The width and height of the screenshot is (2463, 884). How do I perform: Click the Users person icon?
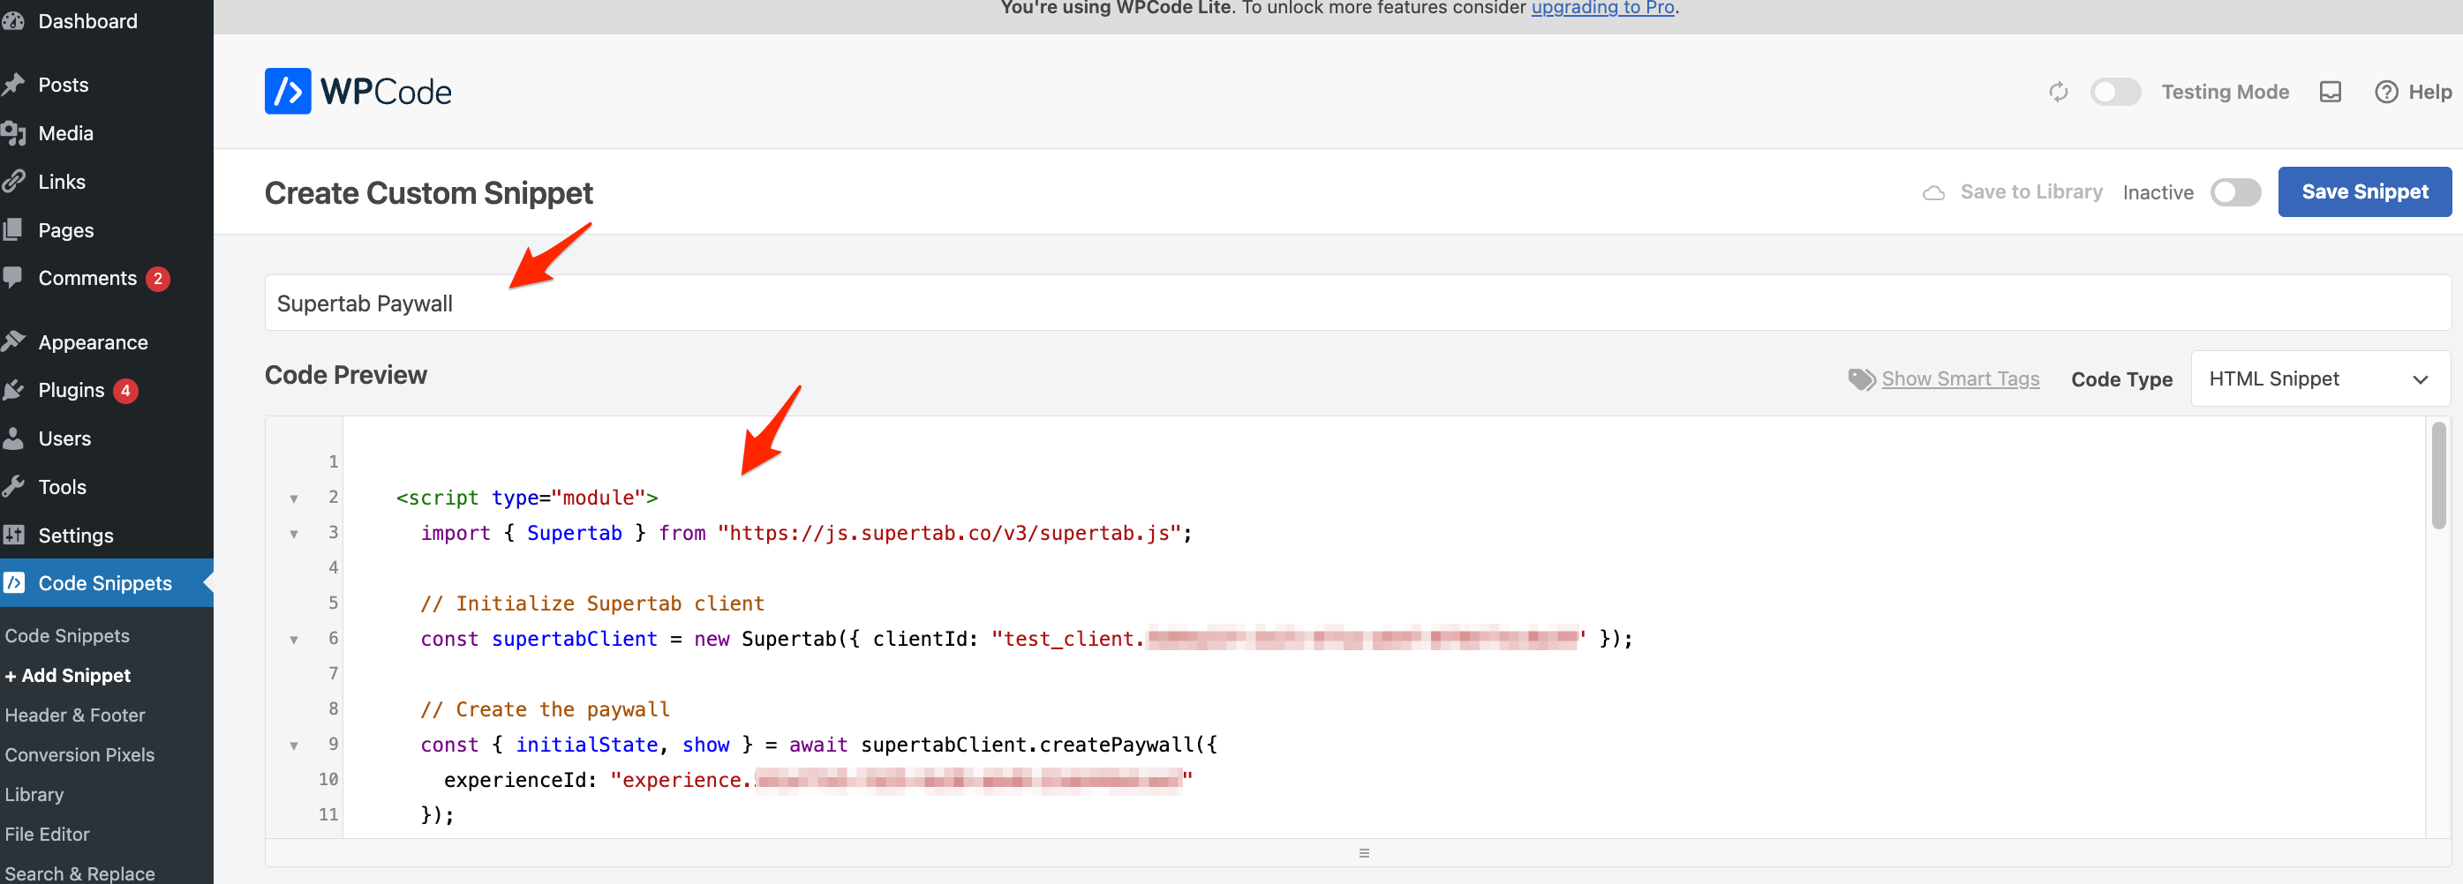(x=13, y=438)
